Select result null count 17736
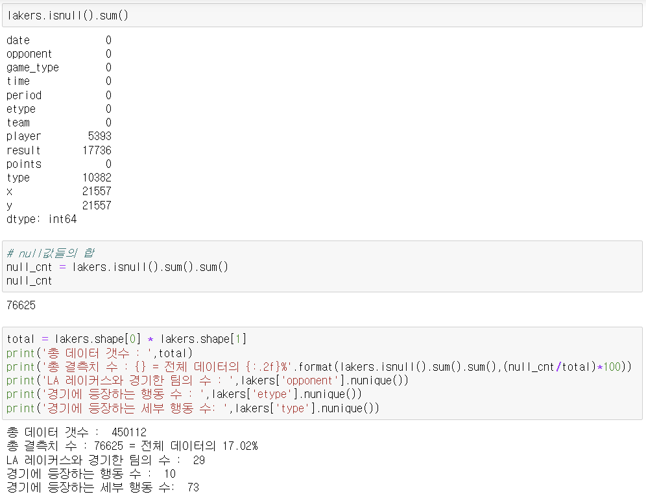 [97, 150]
